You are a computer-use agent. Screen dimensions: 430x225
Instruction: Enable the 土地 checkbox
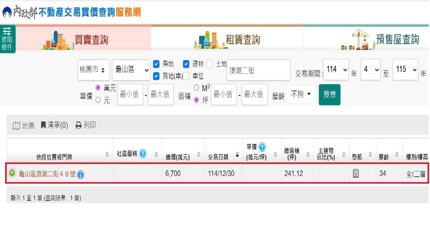pyautogui.click(x=209, y=64)
